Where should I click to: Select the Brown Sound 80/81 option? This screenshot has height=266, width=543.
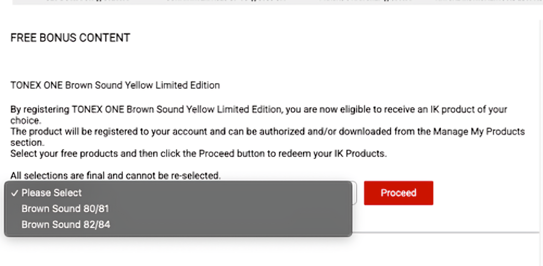pyautogui.click(x=65, y=209)
